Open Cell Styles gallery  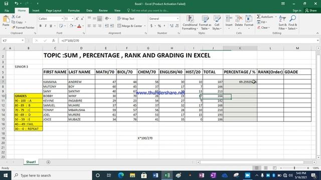point(217,22)
